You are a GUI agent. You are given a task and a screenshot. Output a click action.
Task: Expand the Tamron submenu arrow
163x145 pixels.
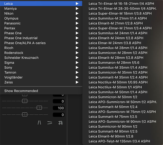pyautogui.click(x=77, y=72)
